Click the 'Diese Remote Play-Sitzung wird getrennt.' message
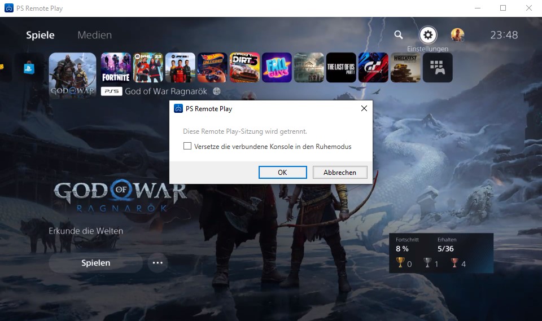542x321 pixels. click(x=244, y=131)
